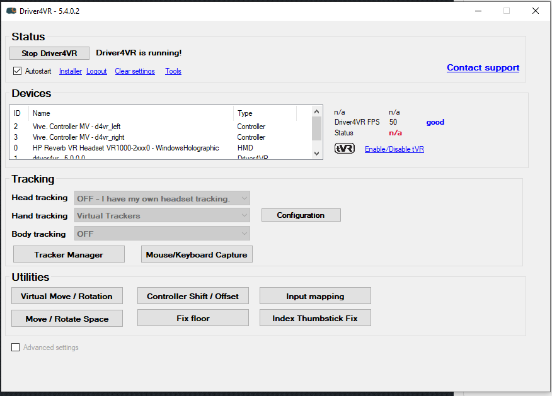Click the Clear settings link
Image resolution: width=552 pixels, height=396 pixels.
pos(134,71)
